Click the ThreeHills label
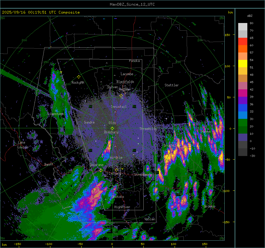The width and height of the screenshot is (265, 248). (x=148, y=129)
